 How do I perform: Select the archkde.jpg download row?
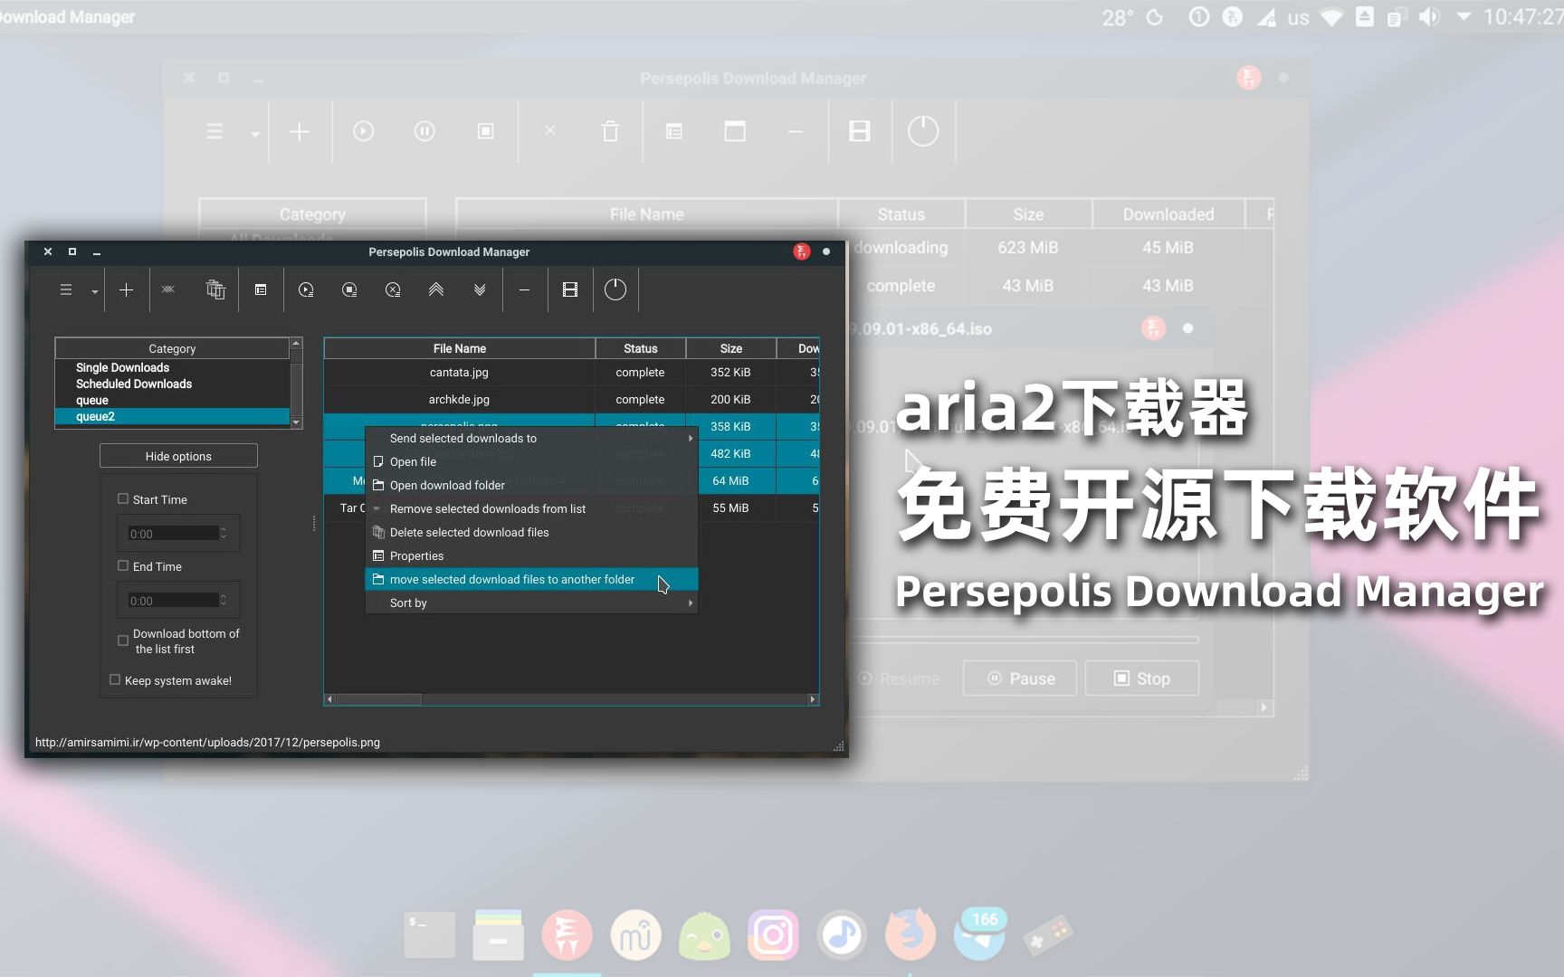click(571, 399)
